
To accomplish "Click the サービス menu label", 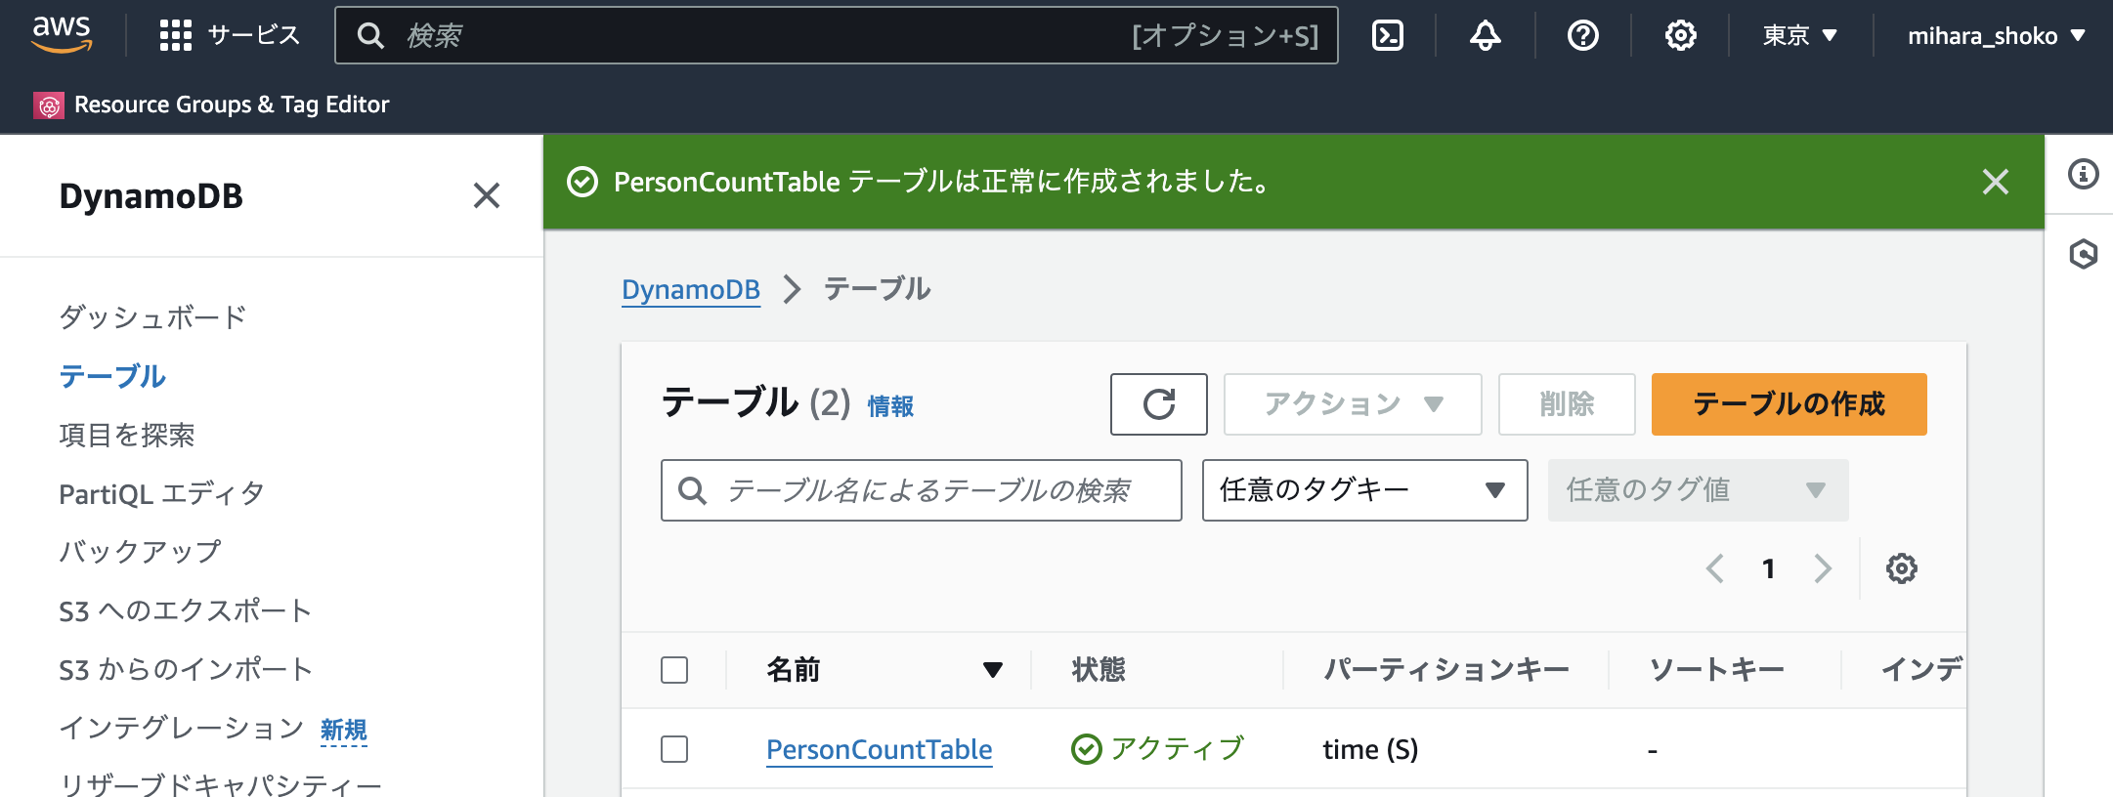I will pyautogui.click(x=254, y=35).
